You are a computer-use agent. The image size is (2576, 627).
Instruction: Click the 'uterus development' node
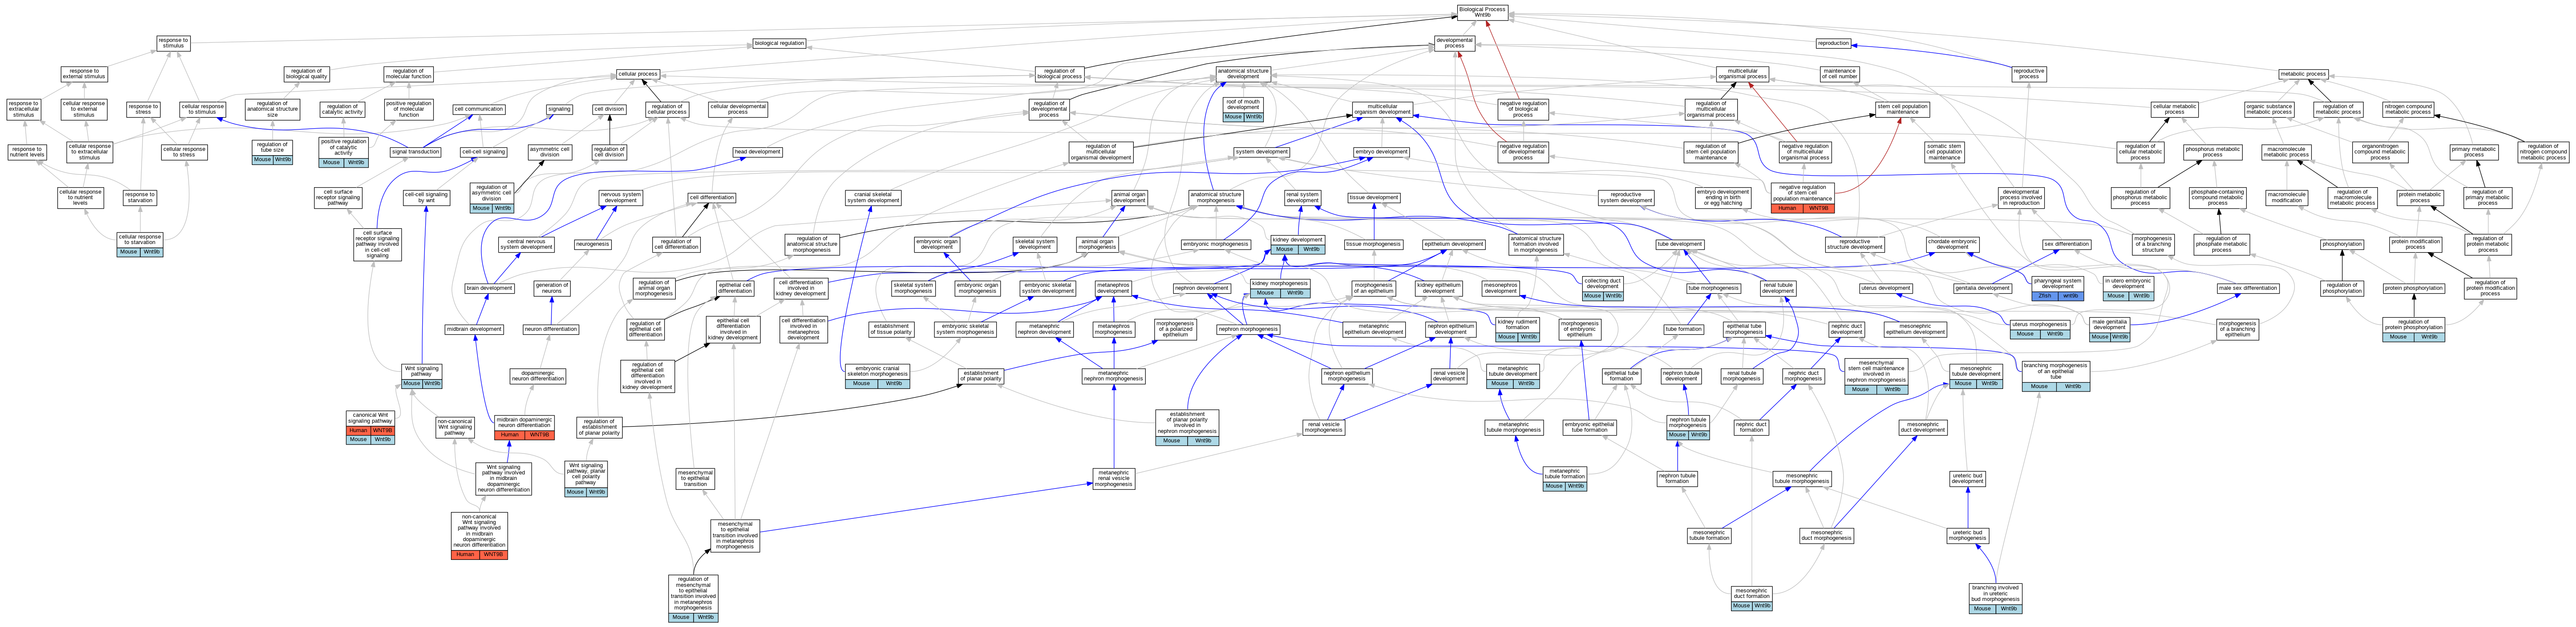(1886, 288)
